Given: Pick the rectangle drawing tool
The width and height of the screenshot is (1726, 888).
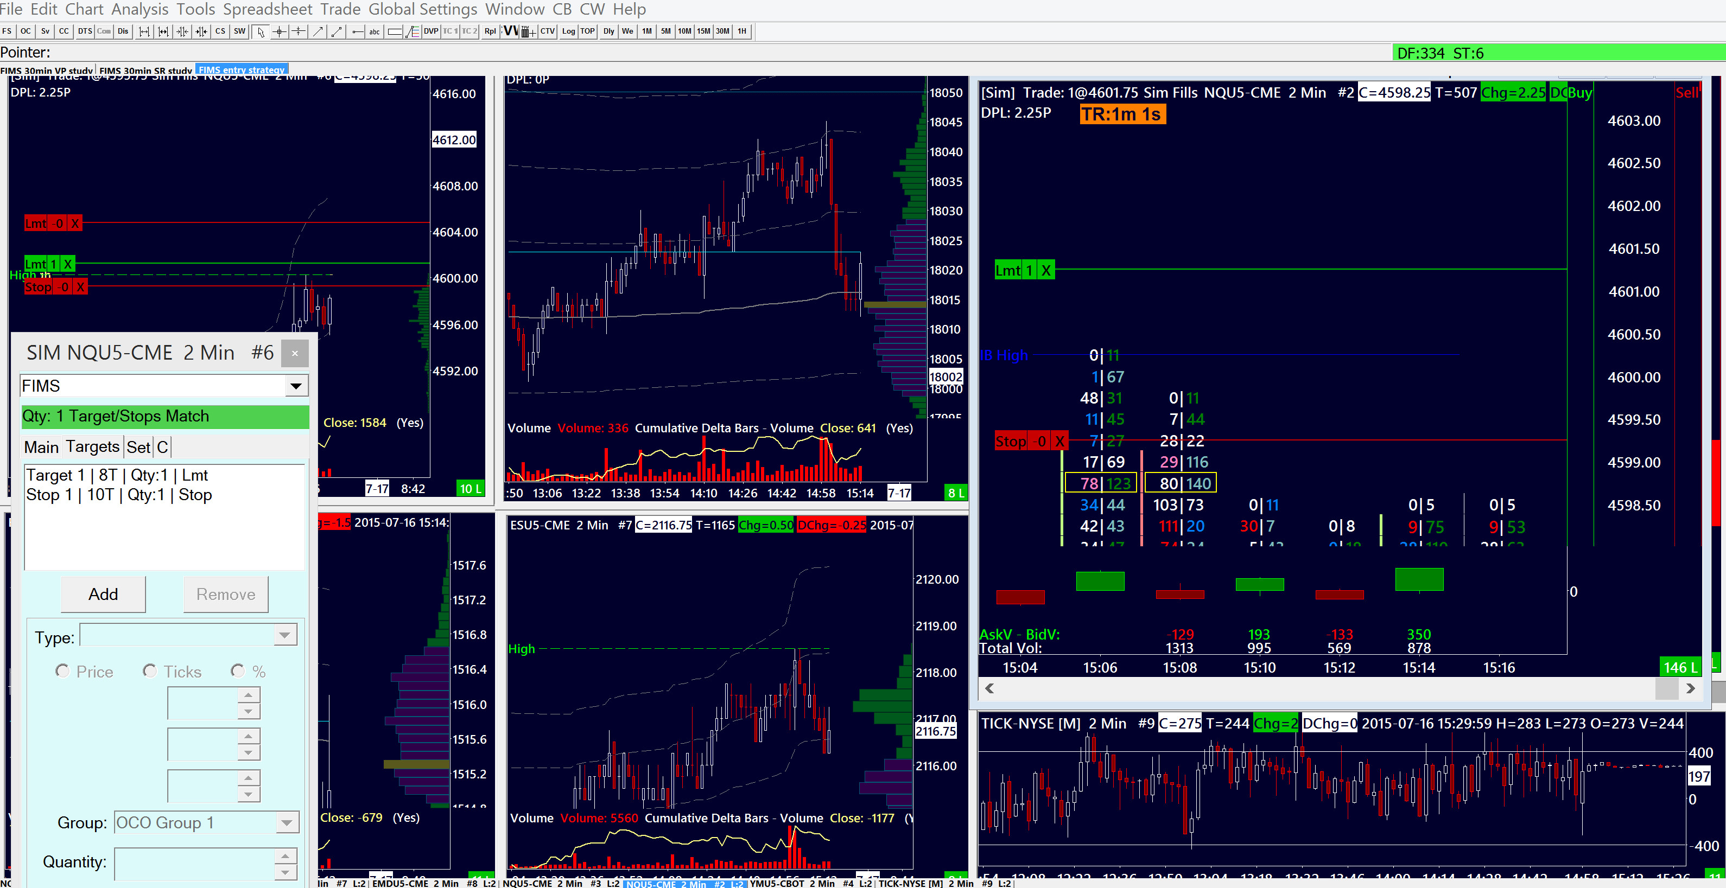Looking at the screenshot, I should pyautogui.click(x=395, y=31).
